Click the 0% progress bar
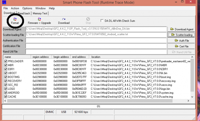This screenshot has width=200, height=121. [99, 106]
